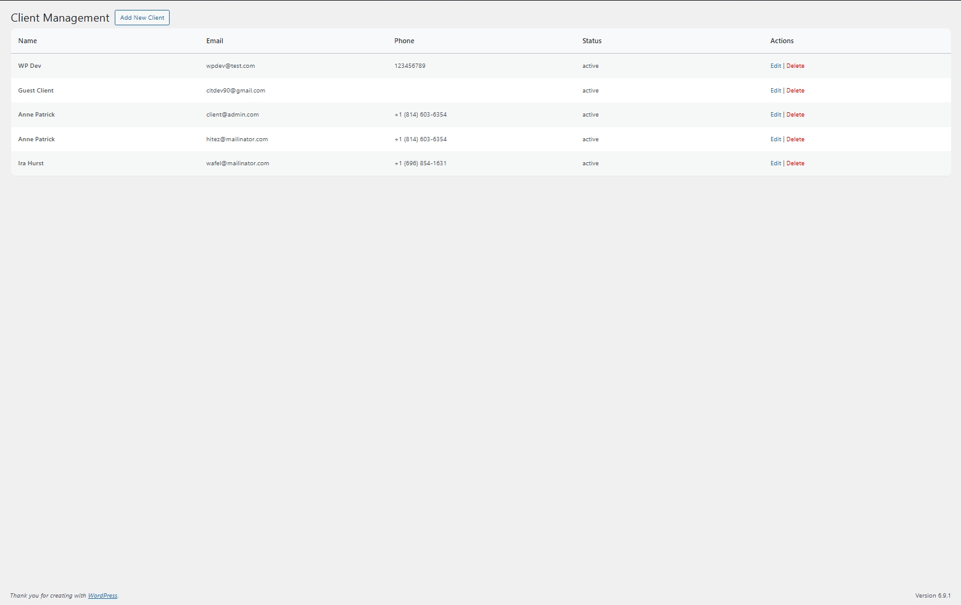Screen dimensions: 961x605
Task: Select the Email column header
Action: tap(215, 41)
